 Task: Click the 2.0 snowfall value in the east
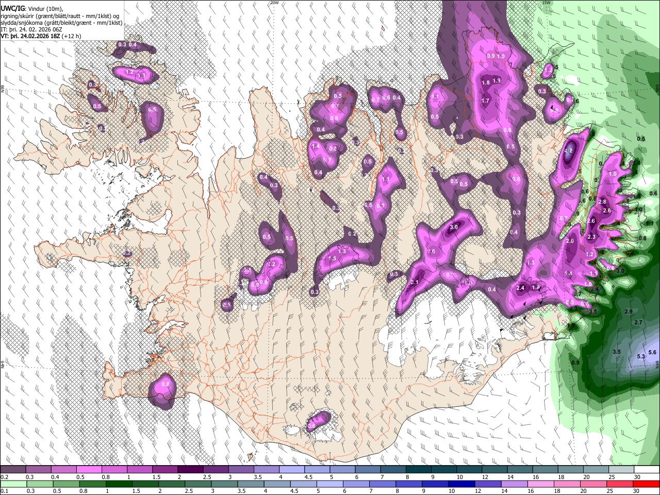coord(570,241)
